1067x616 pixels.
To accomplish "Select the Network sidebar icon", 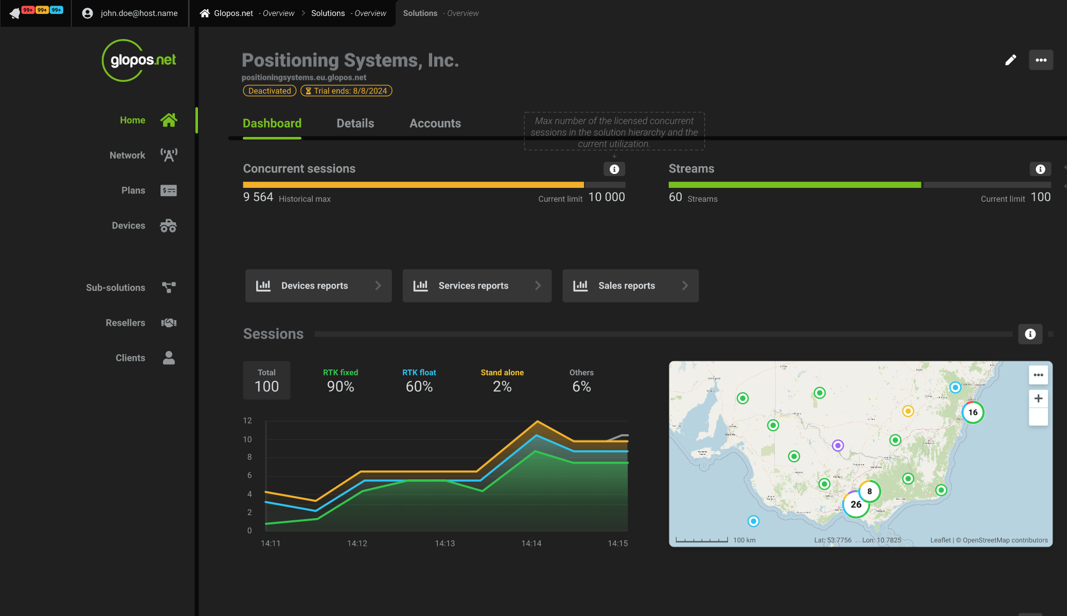I will 169,154.
